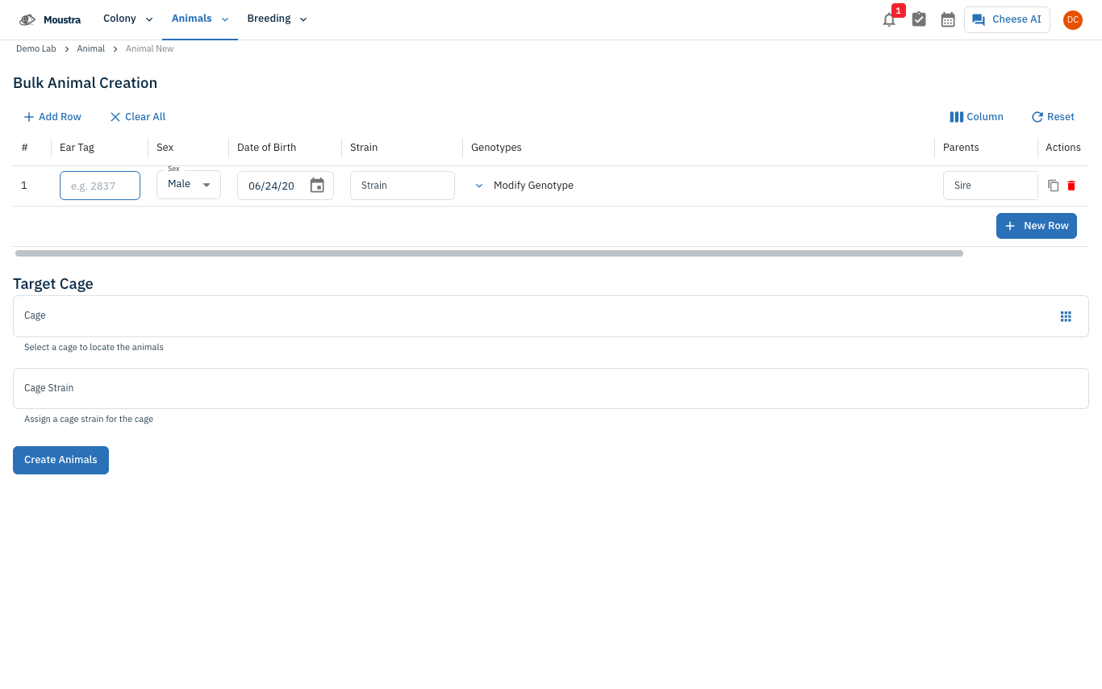Image resolution: width=1102 pixels, height=689 pixels.
Task: Expand the Colony menu
Action: [127, 19]
